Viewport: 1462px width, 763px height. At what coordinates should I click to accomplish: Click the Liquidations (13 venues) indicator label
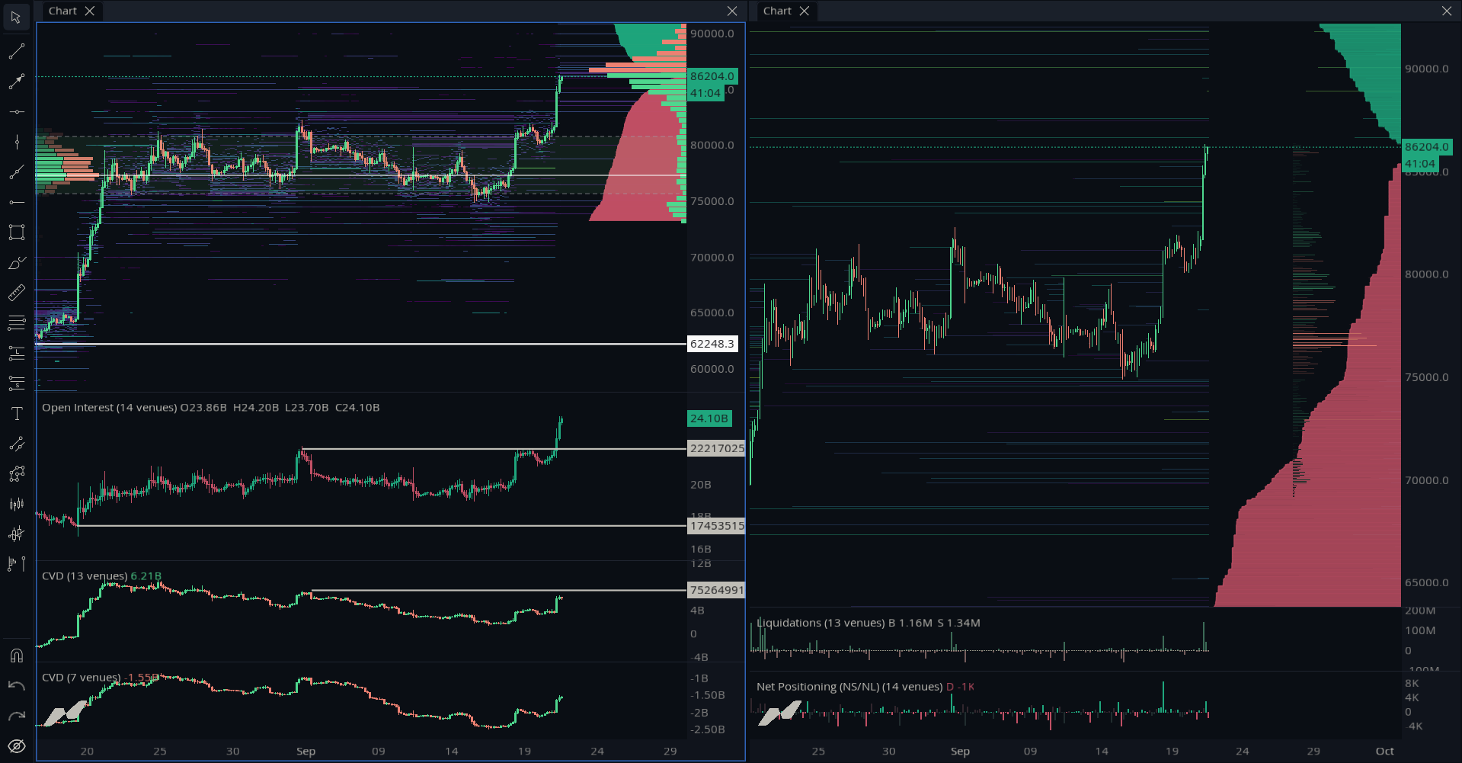(821, 623)
